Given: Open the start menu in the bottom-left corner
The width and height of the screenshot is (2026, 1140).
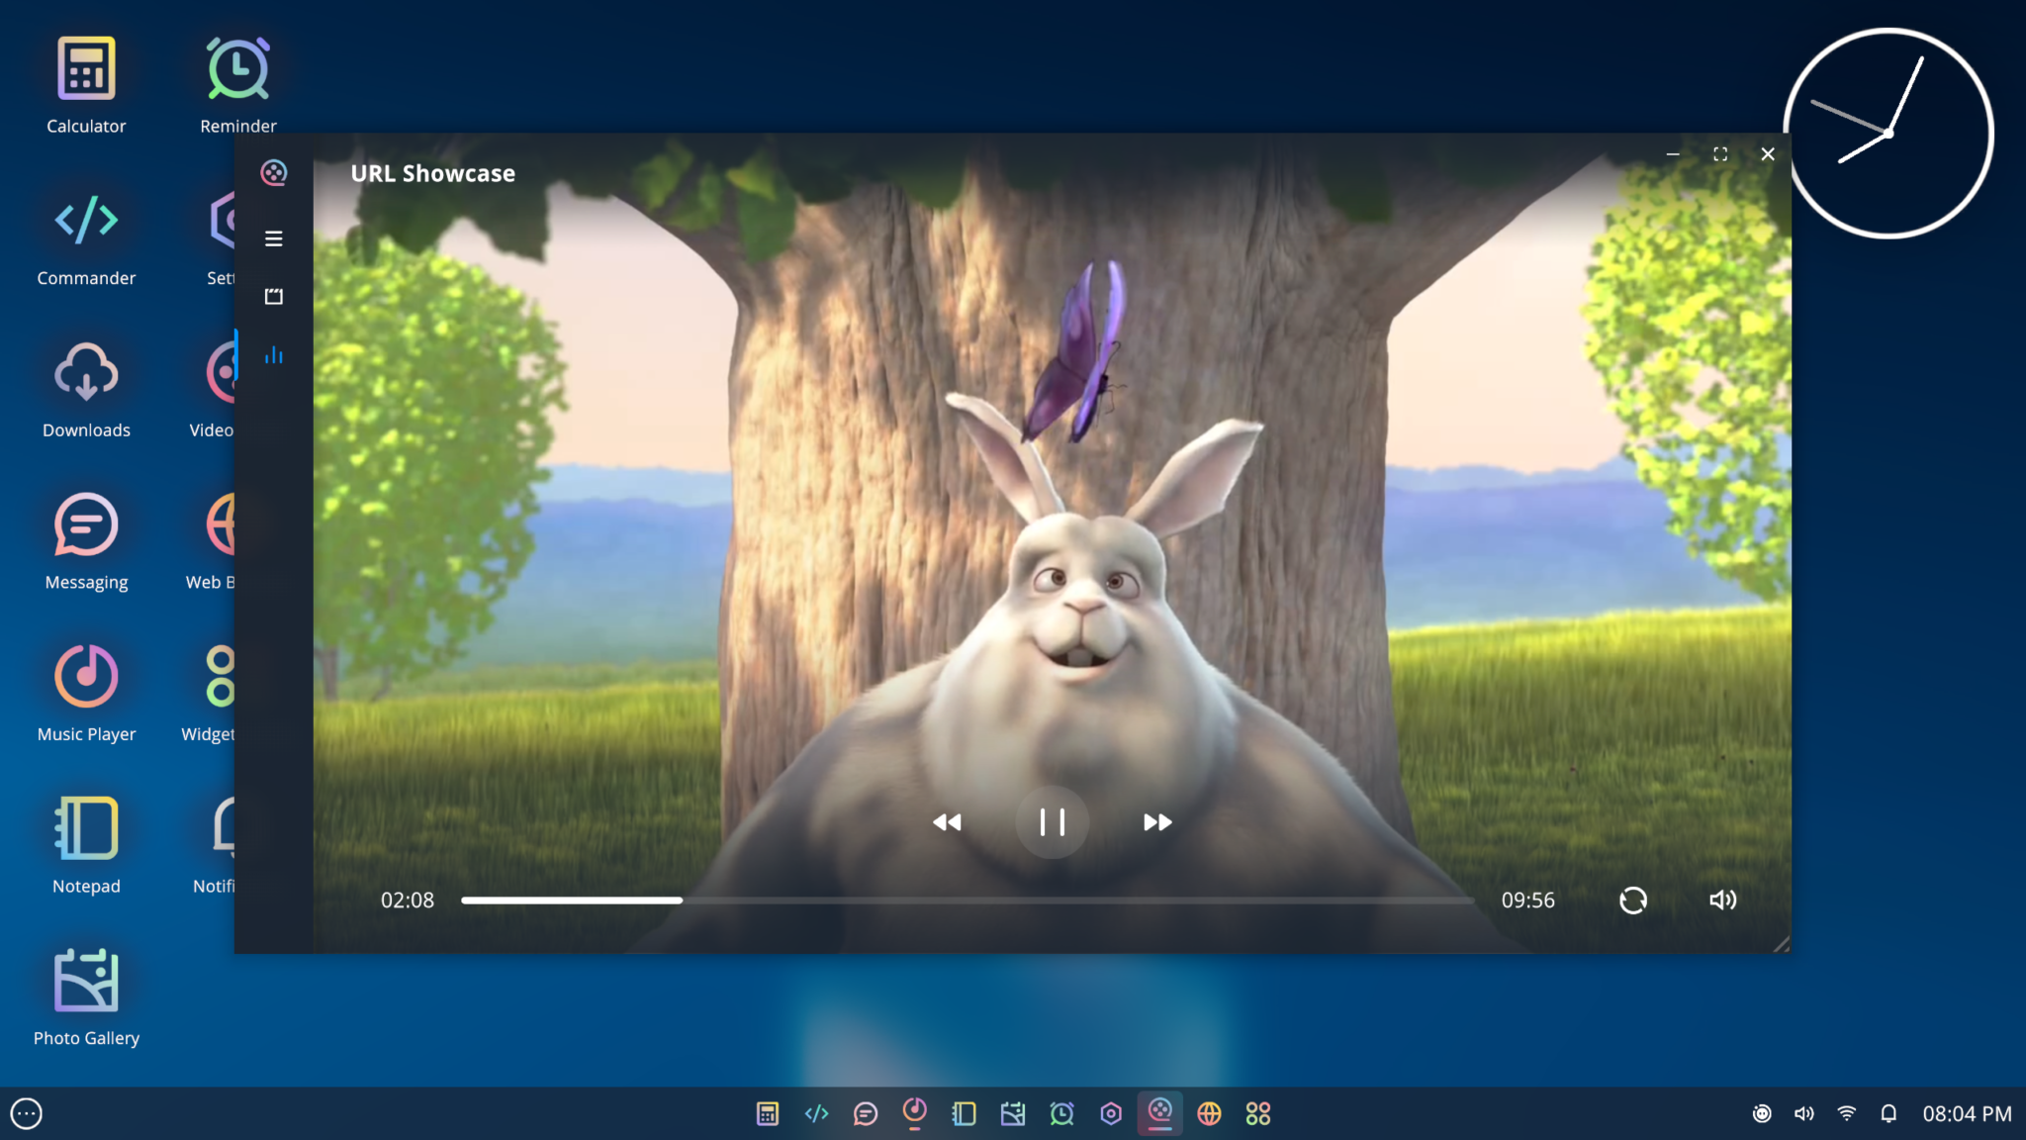Looking at the screenshot, I should 27,1113.
